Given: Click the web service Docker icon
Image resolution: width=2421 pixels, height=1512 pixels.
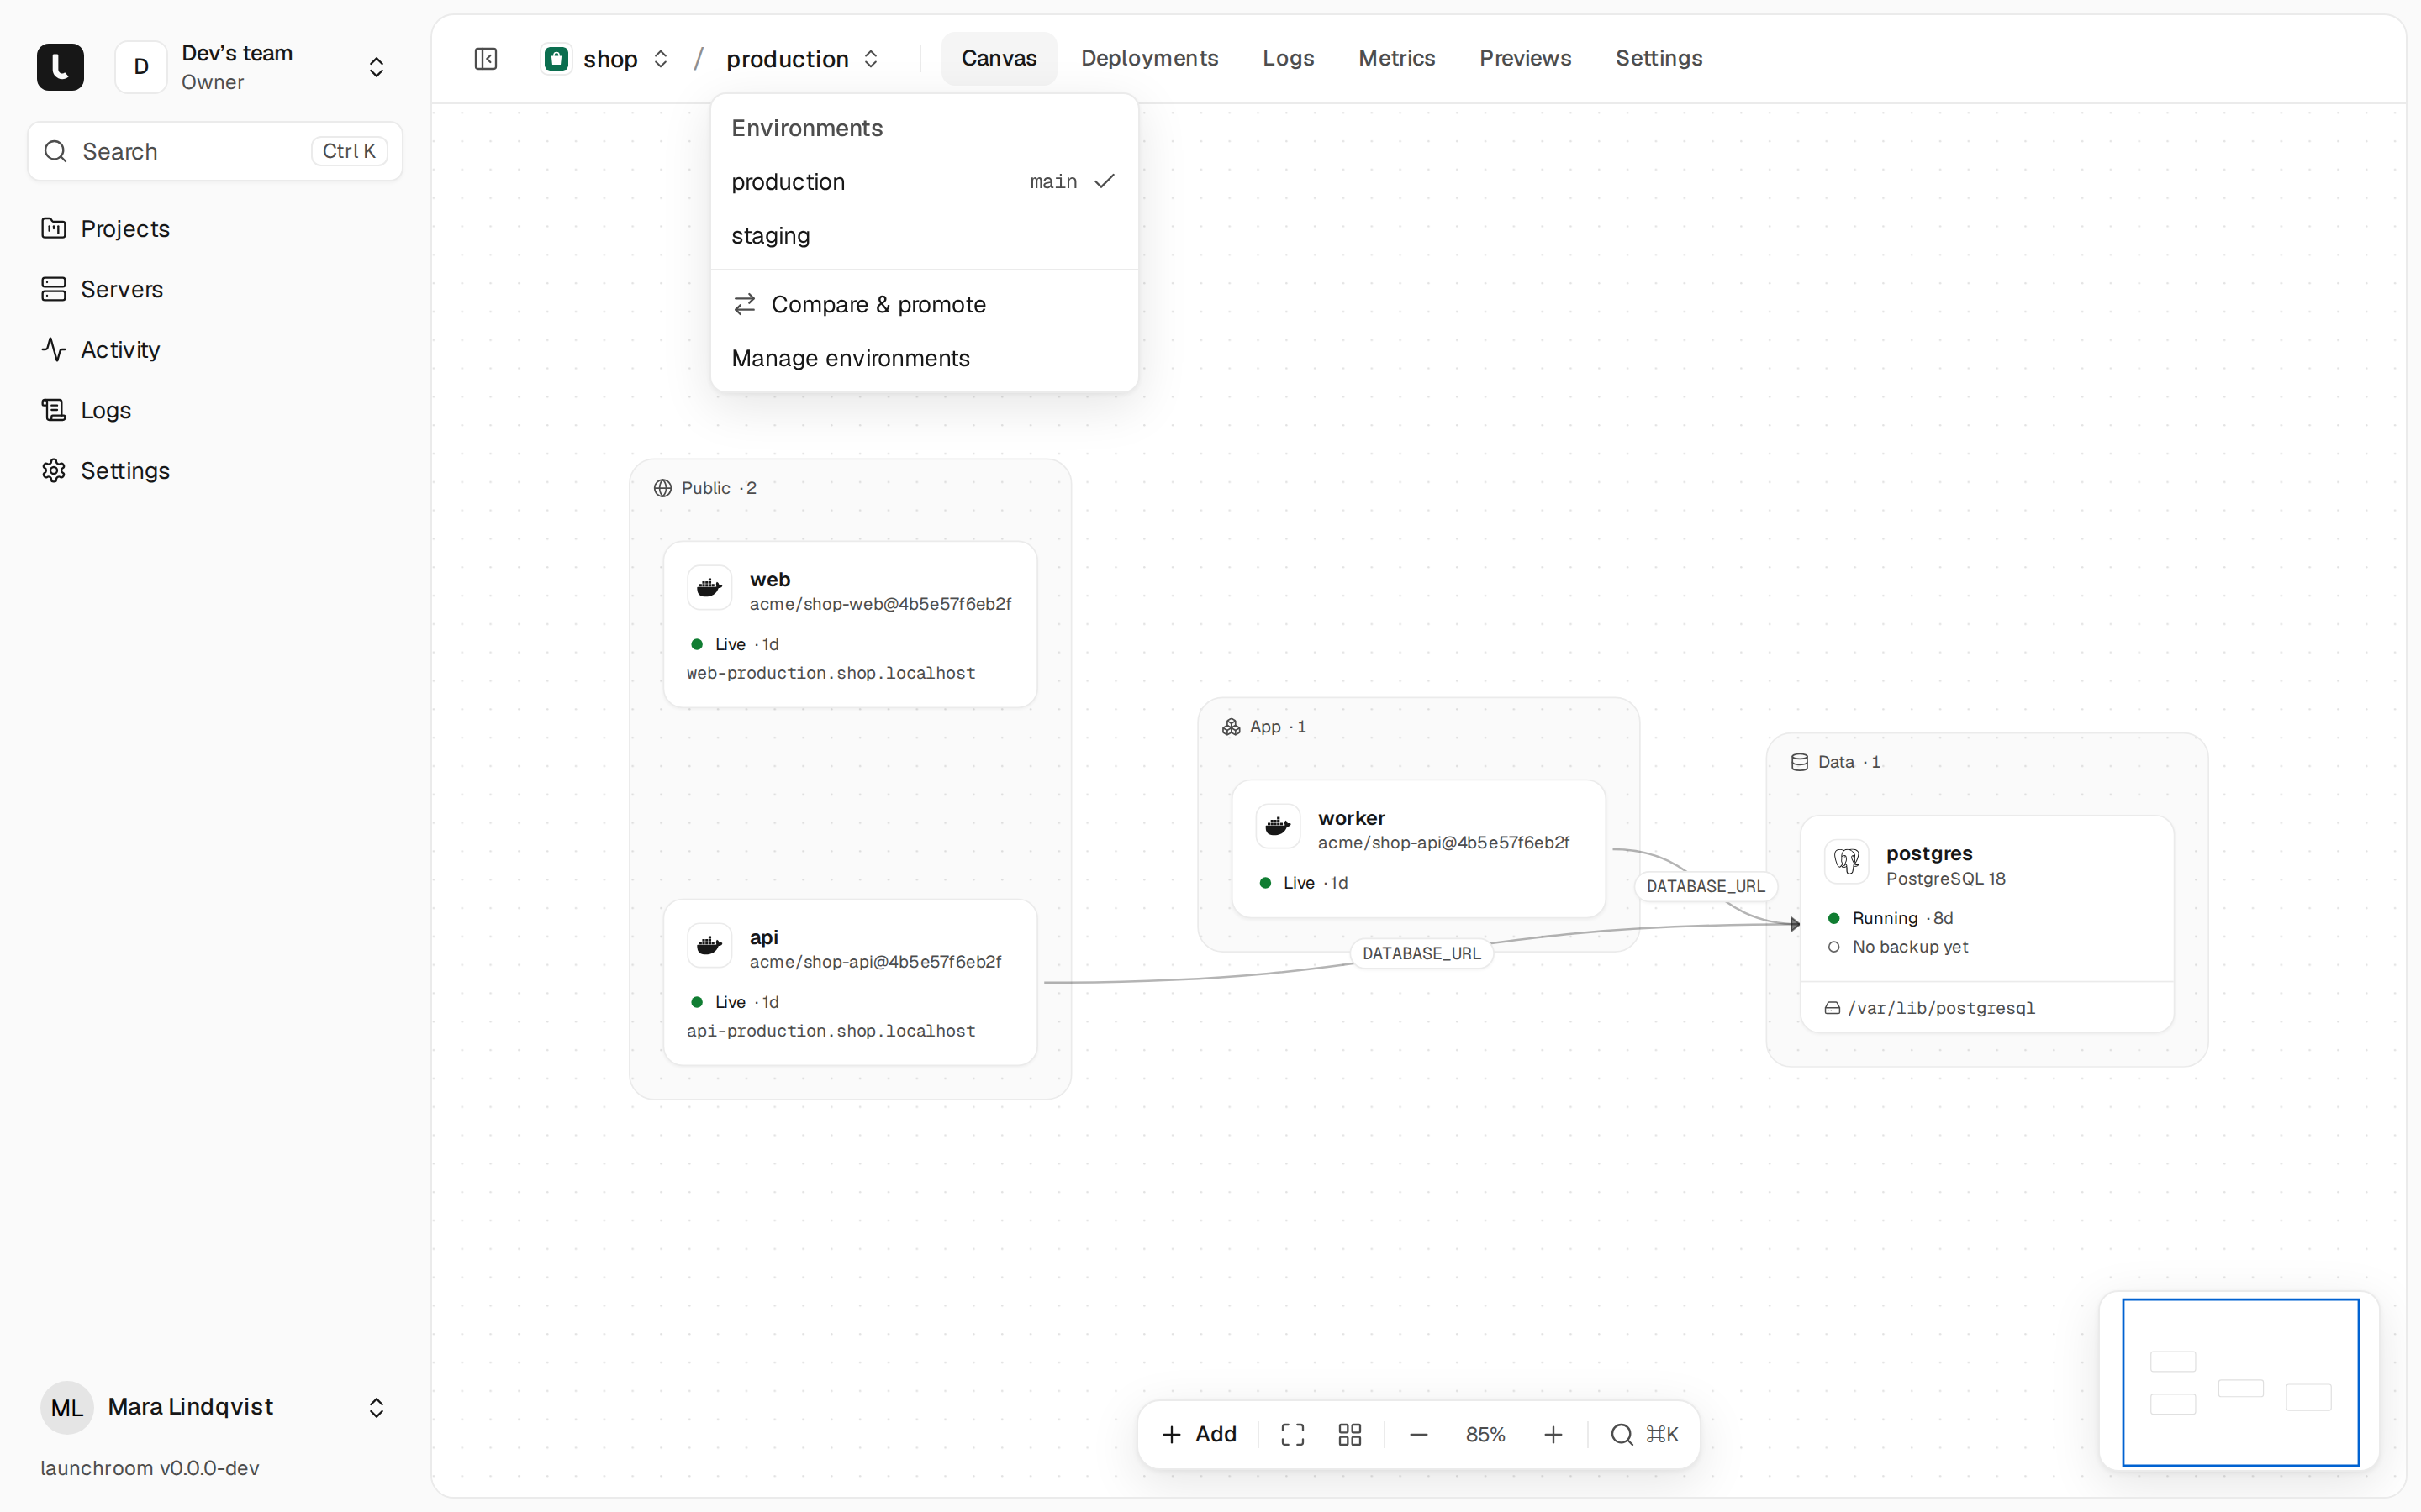Looking at the screenshot, I should point(709,588).
